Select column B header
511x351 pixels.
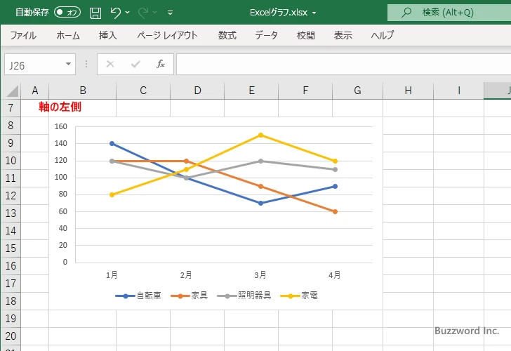(x=82, y=91)
